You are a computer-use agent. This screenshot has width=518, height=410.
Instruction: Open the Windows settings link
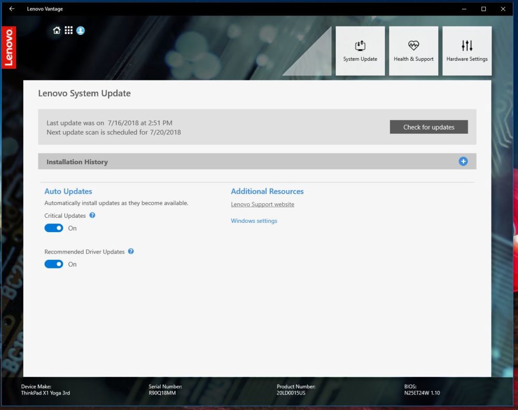click(254, 221)
